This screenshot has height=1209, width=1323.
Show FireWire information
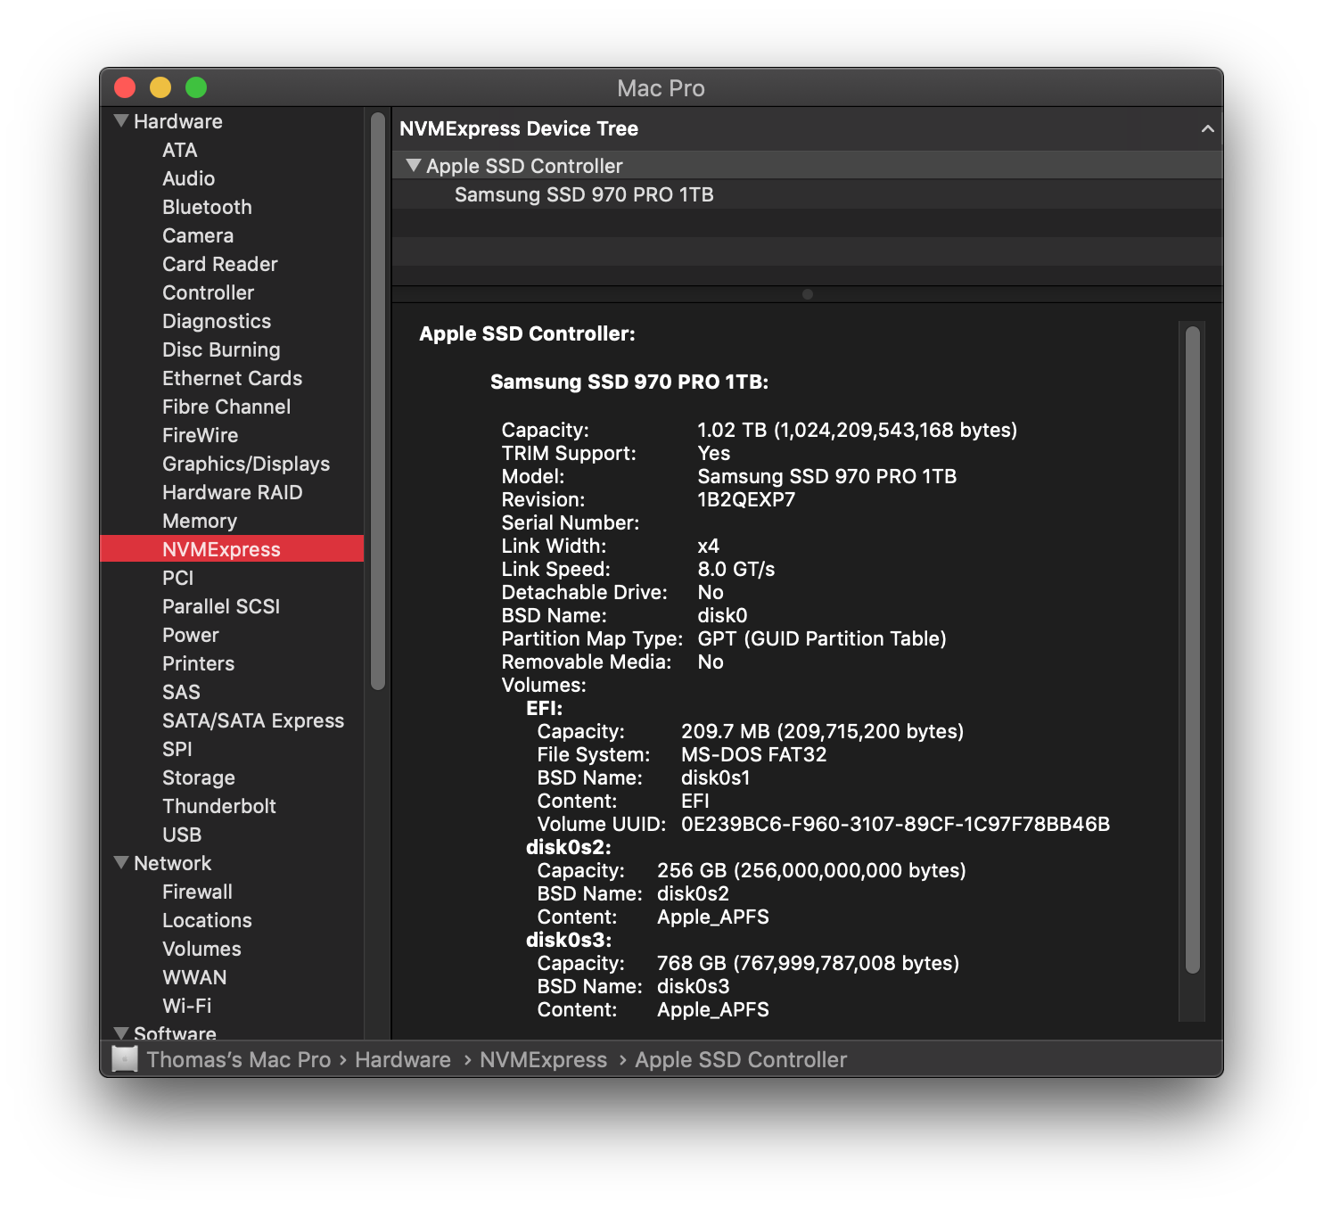point(201,435)
